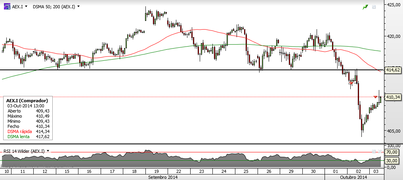Click the Aberto value row
The height and width of the screenshot is (180, 403).
click(28, 111)
